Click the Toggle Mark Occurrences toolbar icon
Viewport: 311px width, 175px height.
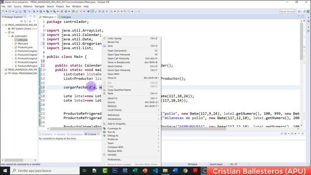pyautogui.click(x=92, y=12)
